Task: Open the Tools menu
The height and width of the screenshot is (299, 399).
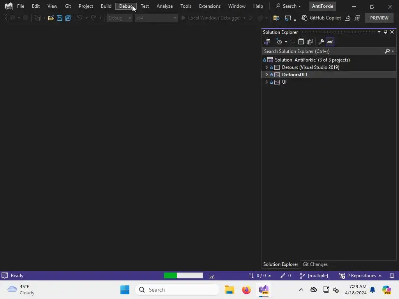Action: (186, 6)
